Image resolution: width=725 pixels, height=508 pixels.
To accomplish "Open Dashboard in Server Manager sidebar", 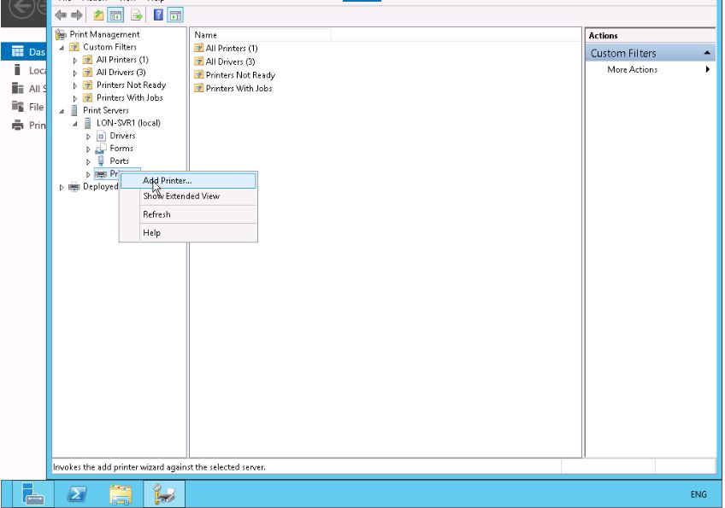I will click(x=24, y=52).
